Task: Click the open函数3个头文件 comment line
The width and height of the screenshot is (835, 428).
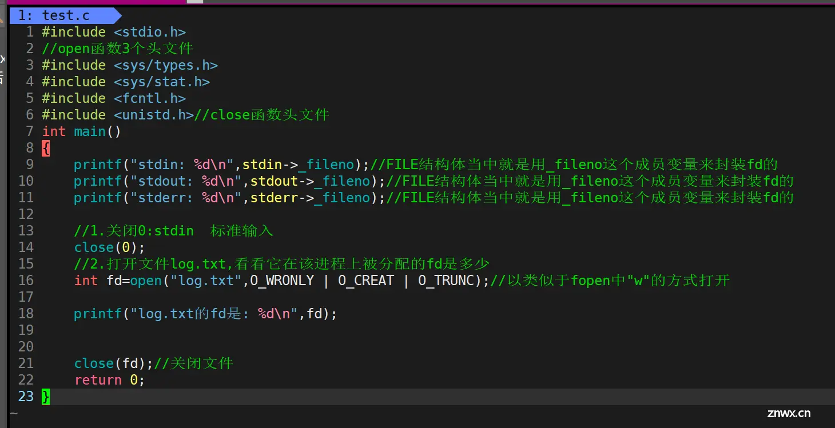Action: click(x=118, y=49)
